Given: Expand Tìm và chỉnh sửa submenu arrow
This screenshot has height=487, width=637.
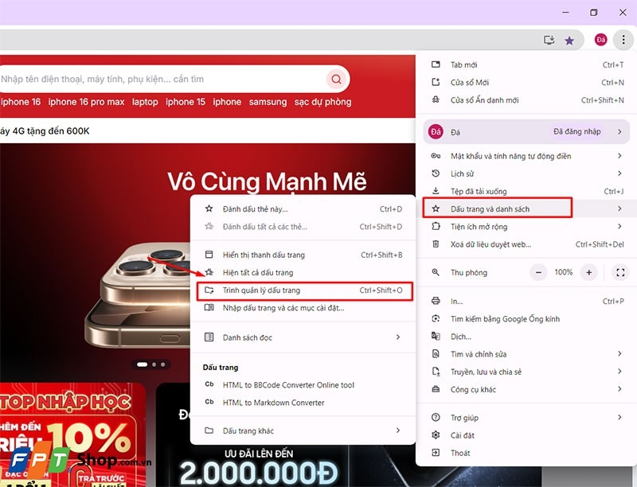Looking at the screenshot, I should pos(619,354).
